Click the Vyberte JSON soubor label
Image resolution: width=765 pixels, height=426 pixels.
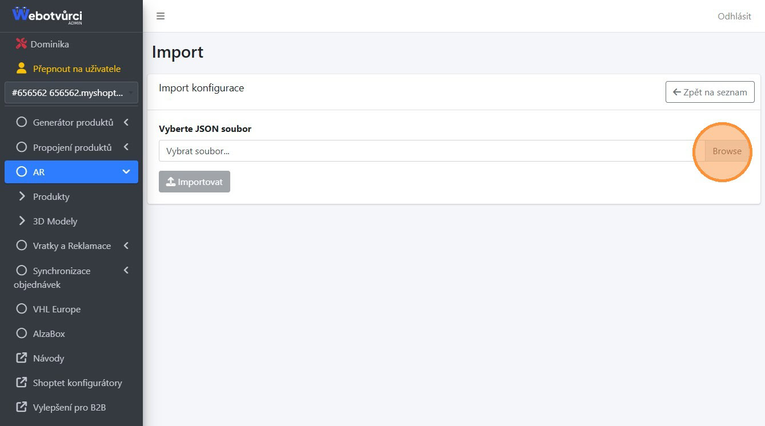pos(205,128)
